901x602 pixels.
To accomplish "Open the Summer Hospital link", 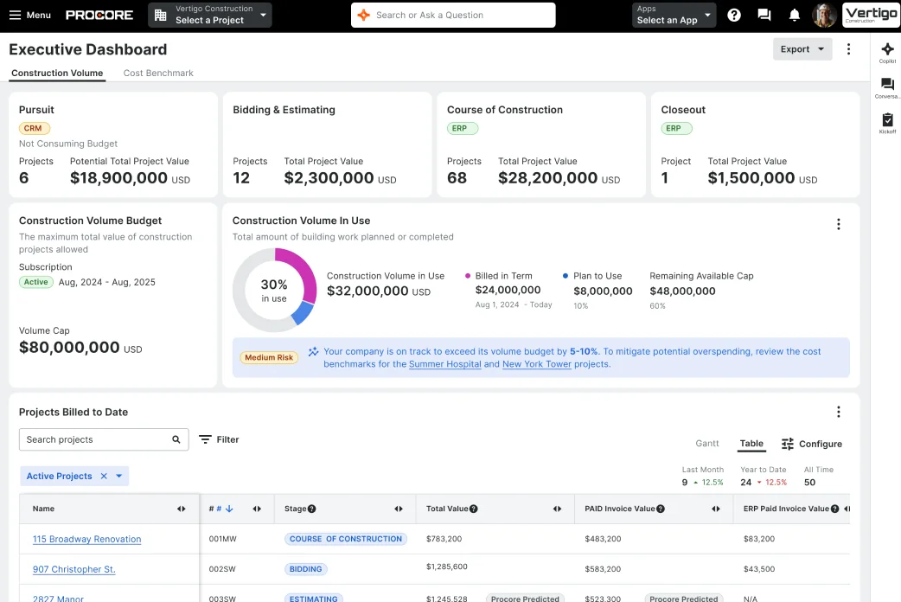I will coord(444,364).
